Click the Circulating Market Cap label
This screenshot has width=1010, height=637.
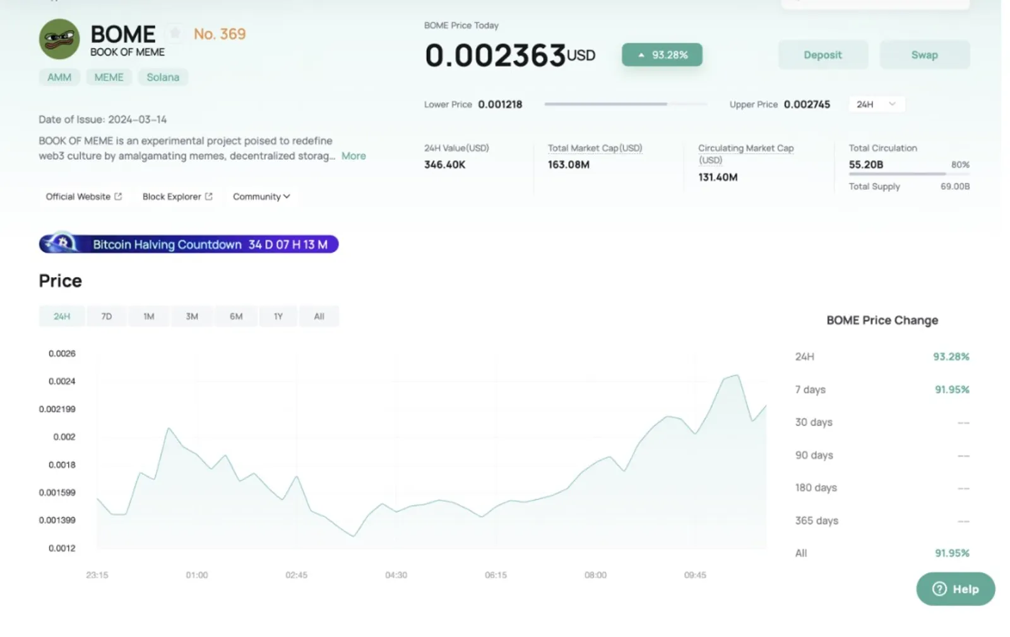point(746,153)
